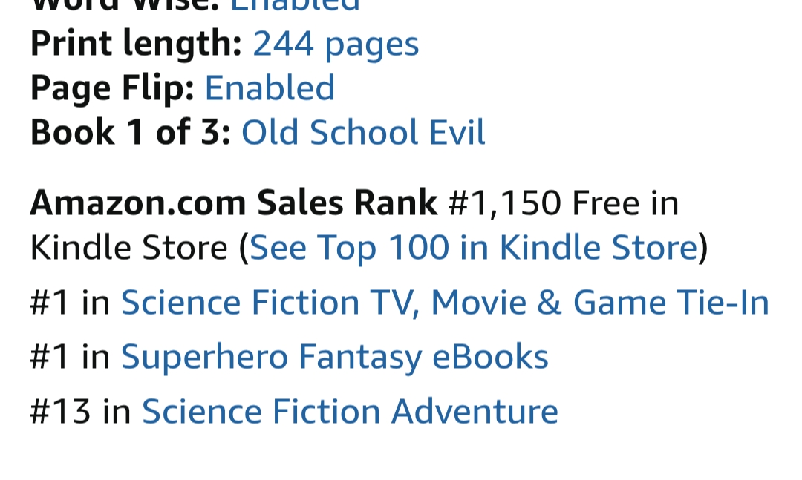802x480 pixels.
Task: Click the Page Flip label
Action: tap(112, 88)
